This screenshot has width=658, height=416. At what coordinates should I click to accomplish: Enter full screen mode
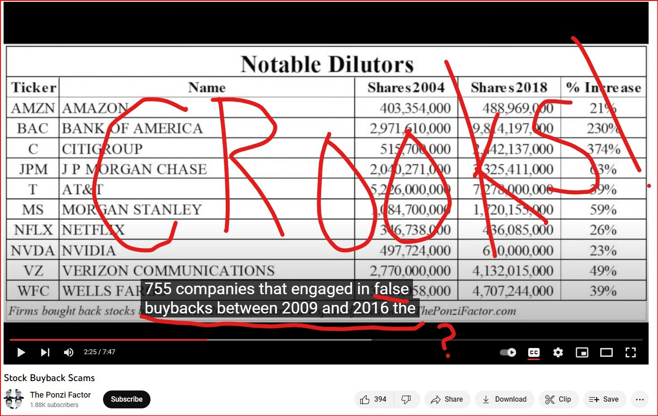[x=630, y=352]
